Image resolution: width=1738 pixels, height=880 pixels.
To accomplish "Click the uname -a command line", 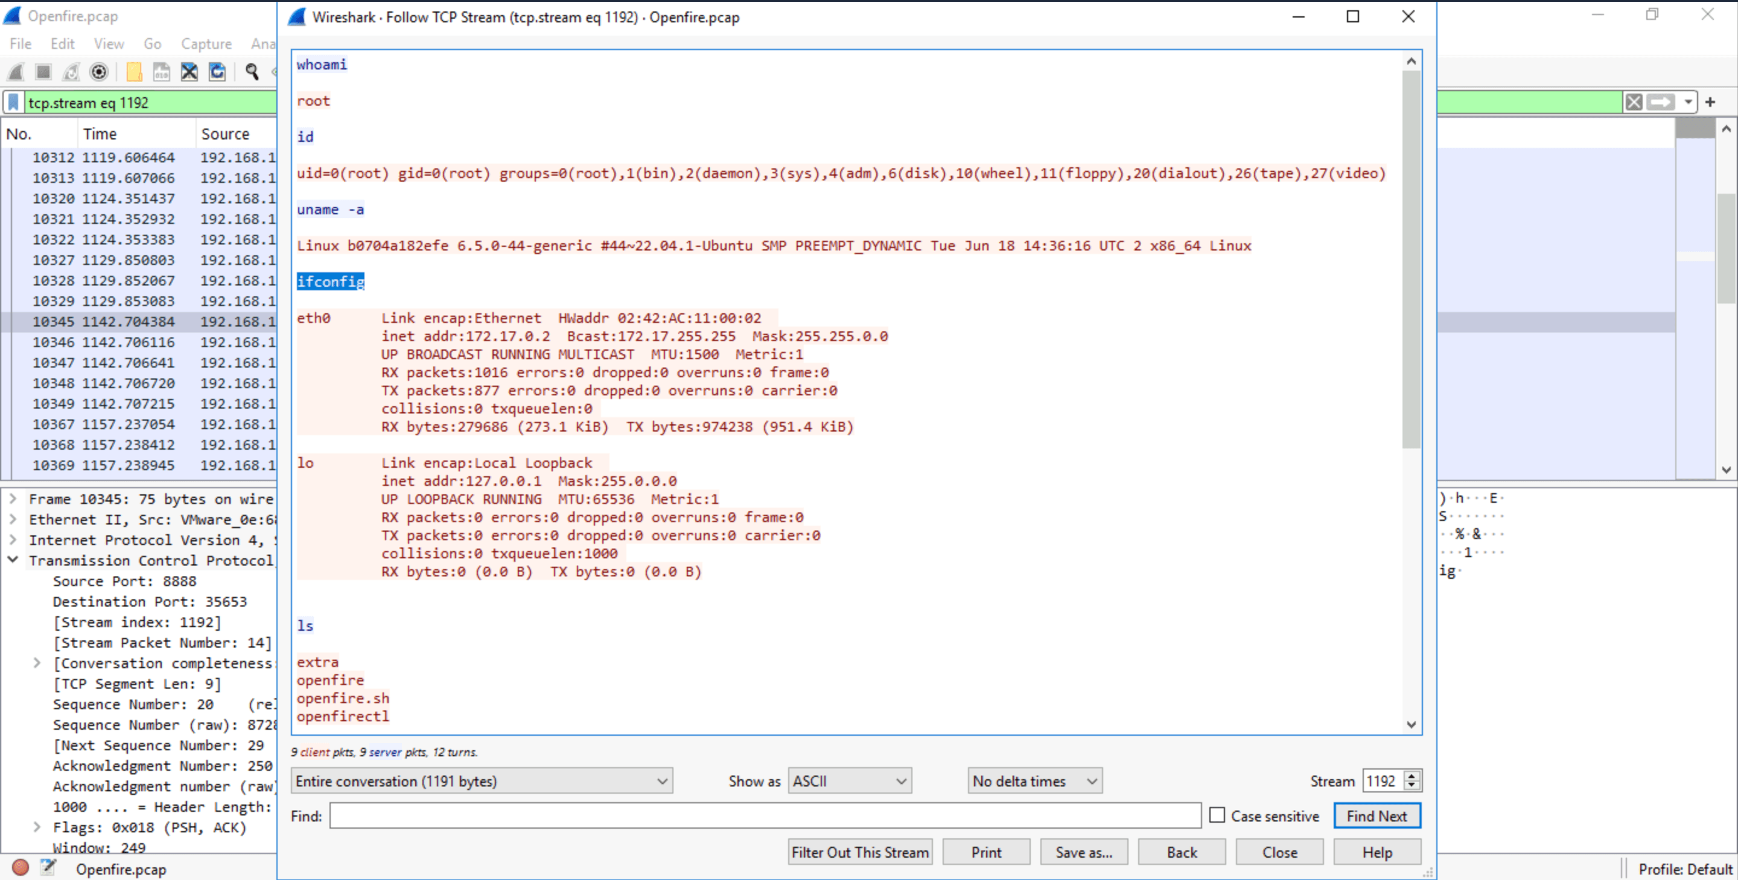I will 331,209.
